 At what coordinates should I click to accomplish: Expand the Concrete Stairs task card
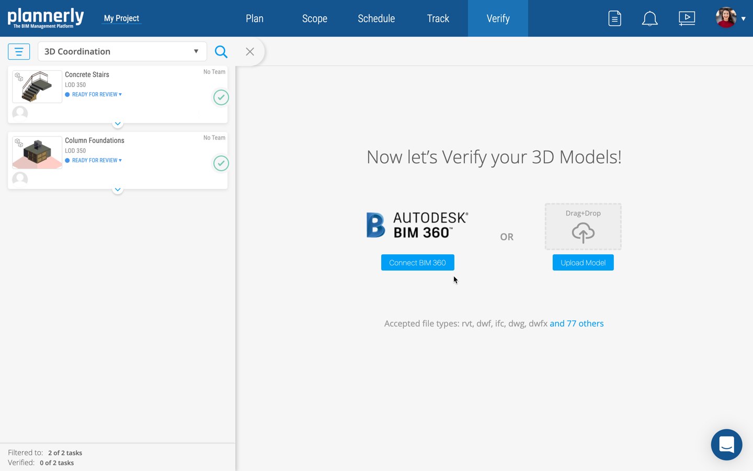click(118, 124)
